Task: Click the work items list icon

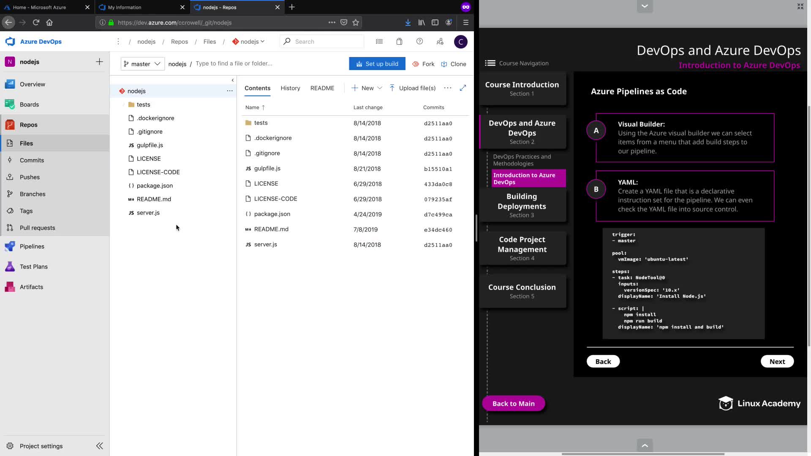Action: 379,41
